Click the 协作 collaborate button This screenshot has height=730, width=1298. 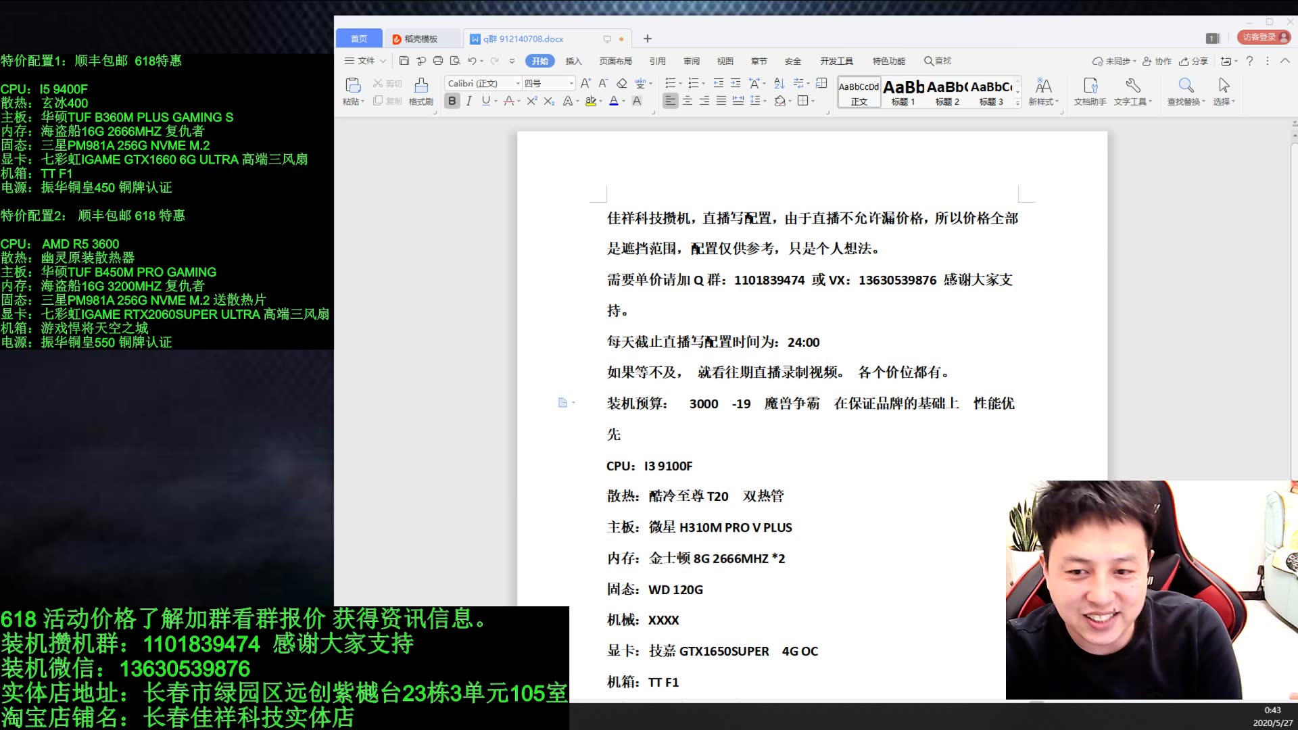point(1157,61)
